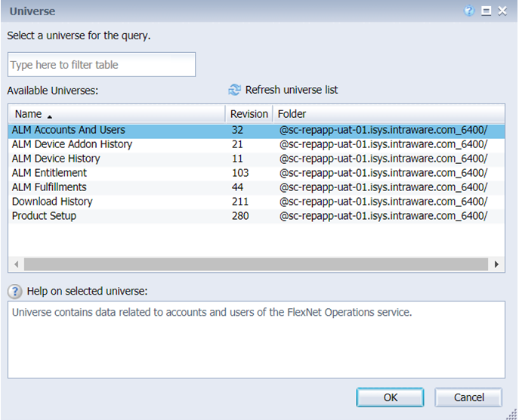Pick the Download History universe
Image resolution: width=519 pixels, height=420 pixels.
point(257,202)
